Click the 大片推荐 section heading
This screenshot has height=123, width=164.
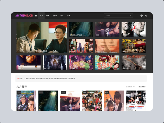coord(22,87)
